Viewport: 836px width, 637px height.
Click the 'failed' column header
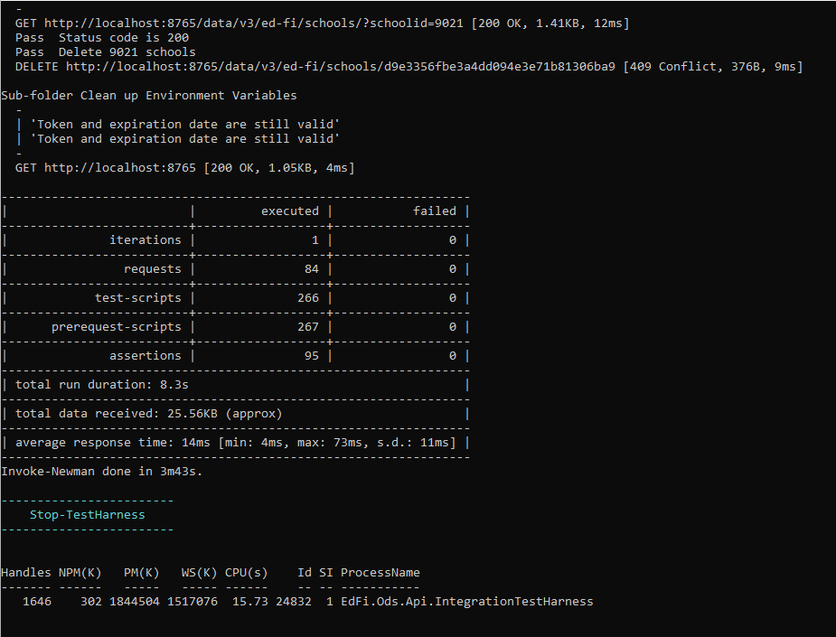(x=435, y=211)
